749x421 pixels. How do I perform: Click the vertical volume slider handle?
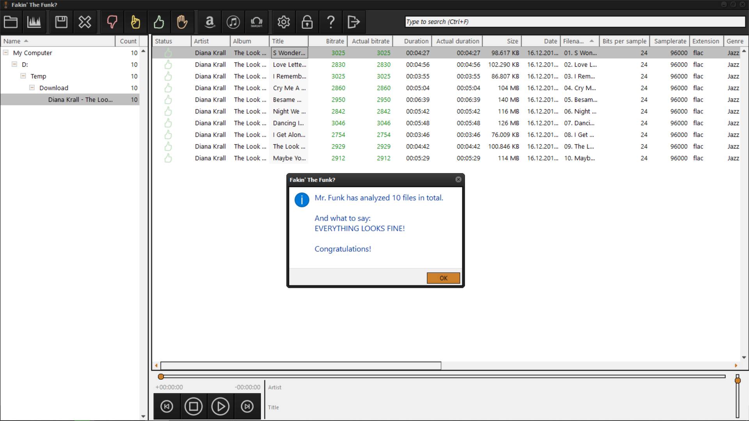tap(737, 380)
